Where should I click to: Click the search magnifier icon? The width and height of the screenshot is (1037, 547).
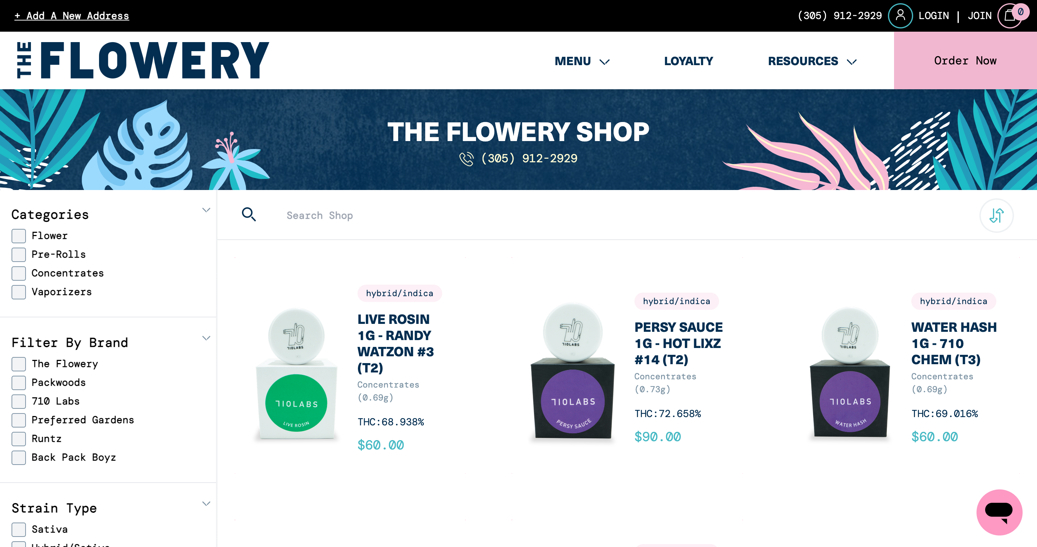tap(248, 214)
